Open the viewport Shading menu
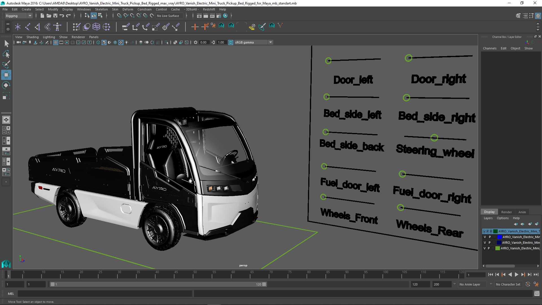Viewport: 542px width, 305px height. point(32,37)
